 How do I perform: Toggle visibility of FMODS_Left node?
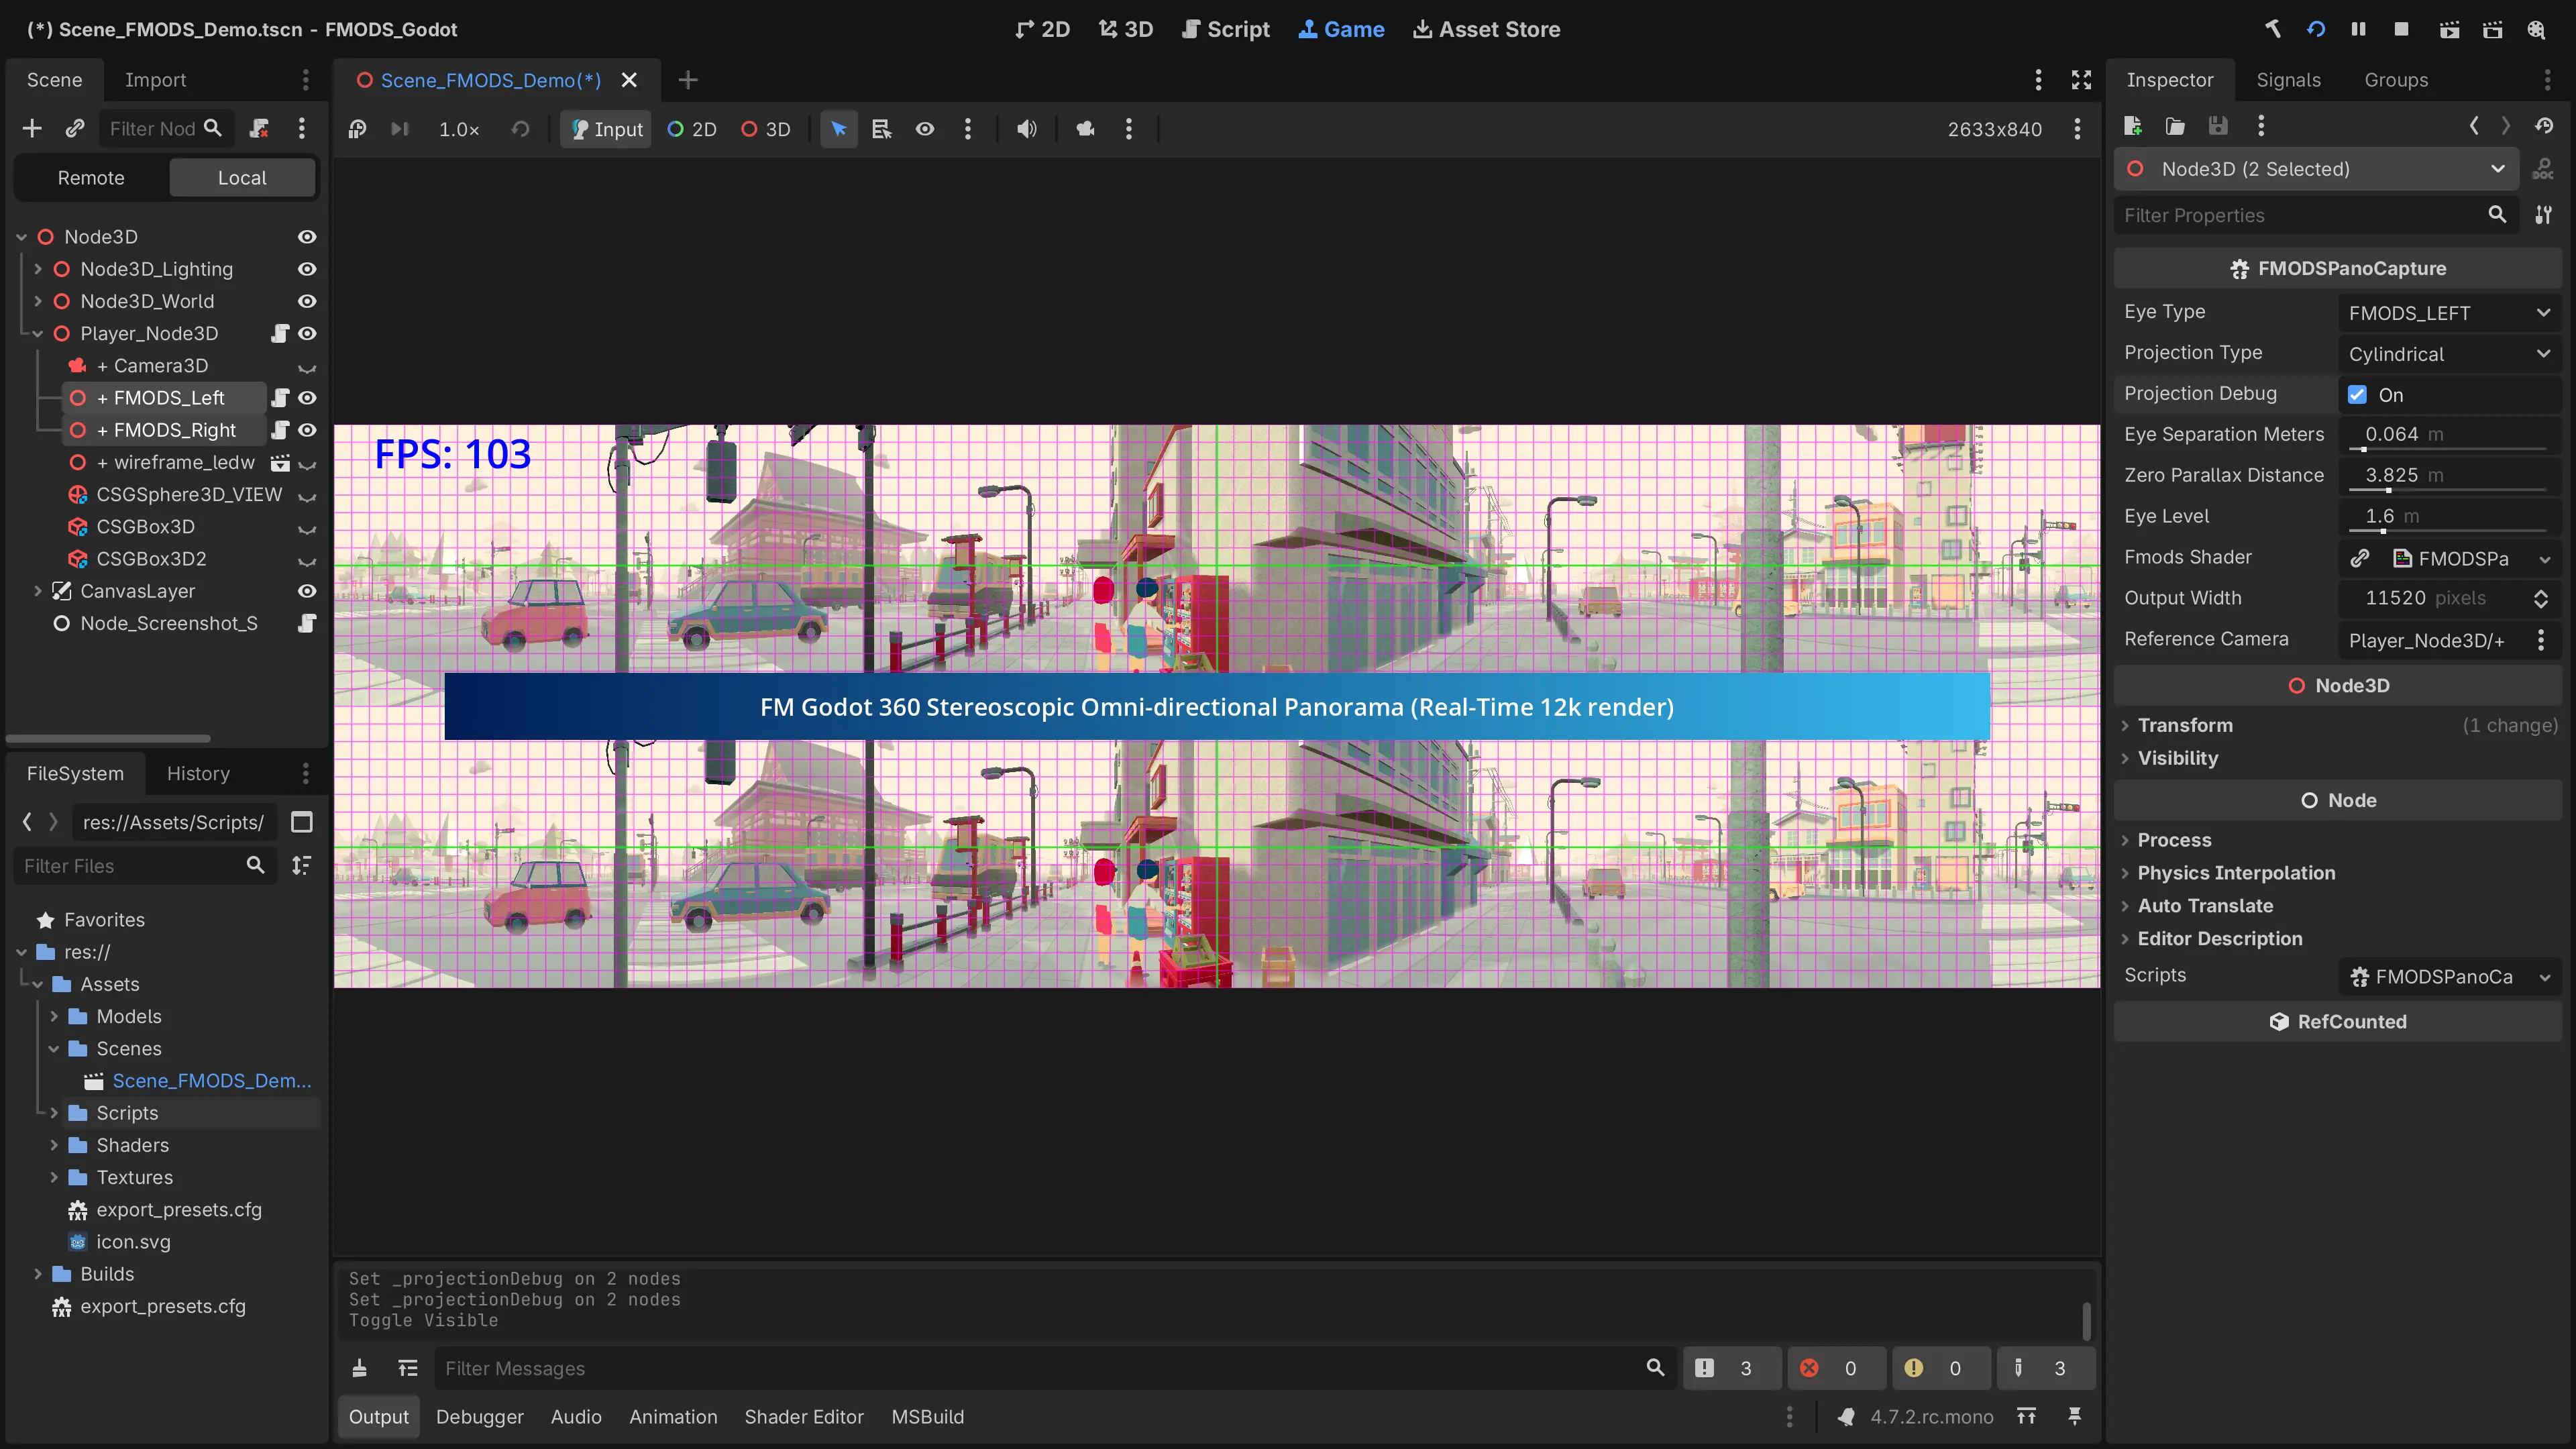point(307,398)
